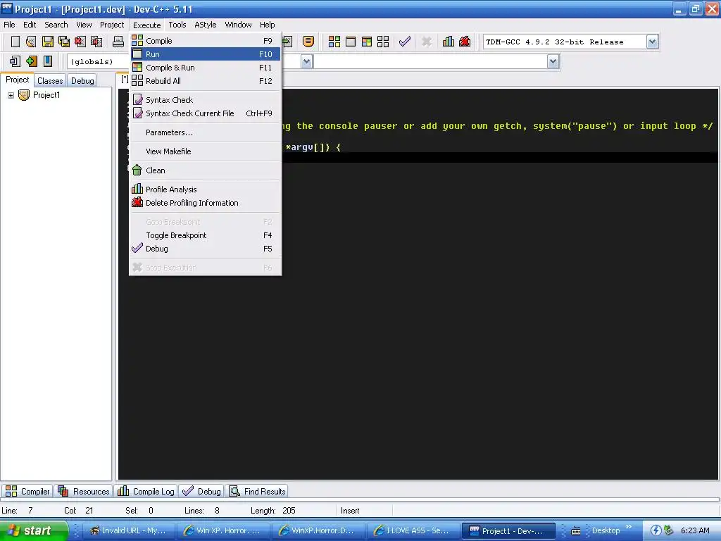This screenshot has width=721, height=541.
Task: Open the Debug bottom panel tab
Action: (x=201, y=491)
